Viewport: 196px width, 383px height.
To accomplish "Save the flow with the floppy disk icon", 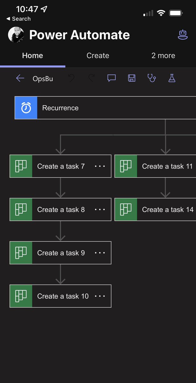I will [132, 78].
